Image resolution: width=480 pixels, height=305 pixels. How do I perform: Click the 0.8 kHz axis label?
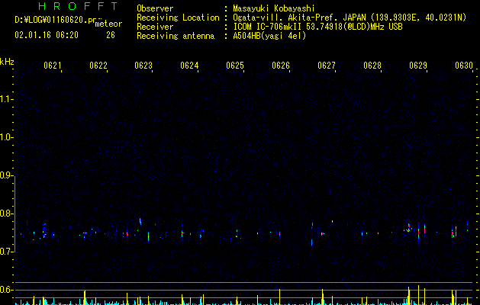tap(6, 213)
